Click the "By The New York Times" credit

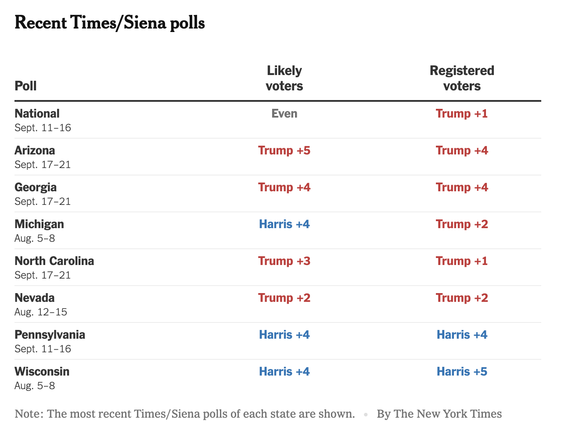tap(439, 414)
